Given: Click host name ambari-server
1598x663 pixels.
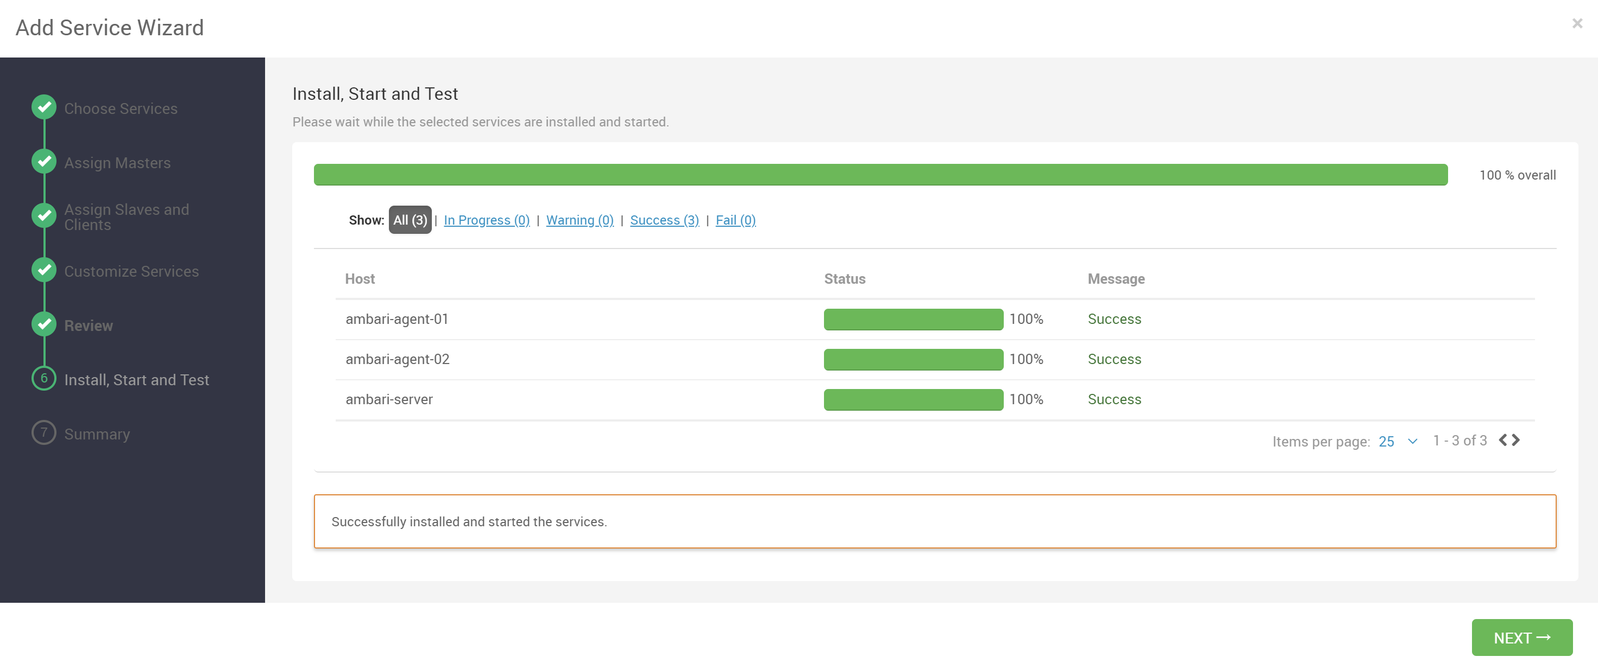Looking at the screenshot, I should click(x=389, y=400).
